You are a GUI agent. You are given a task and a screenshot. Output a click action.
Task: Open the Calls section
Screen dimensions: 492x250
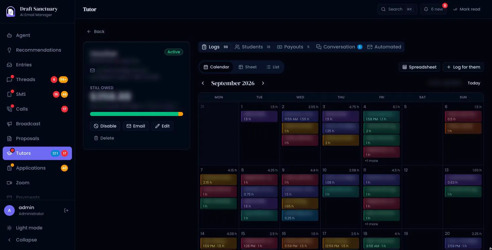click(x=37, y=109)
